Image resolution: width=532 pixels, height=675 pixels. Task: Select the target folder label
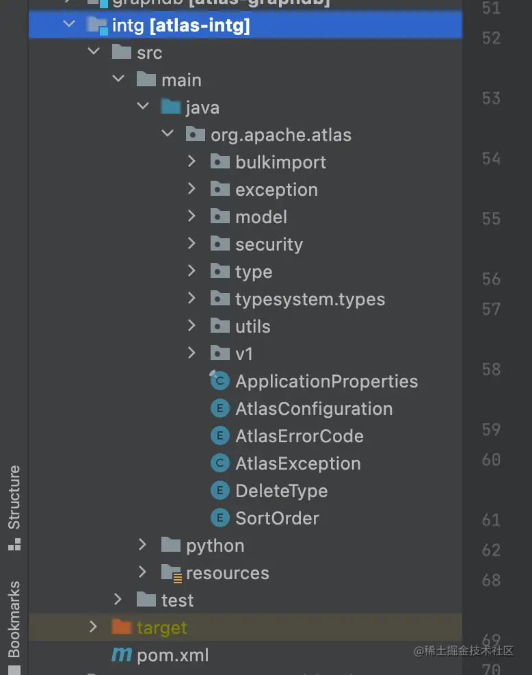(x=161, y=628)
